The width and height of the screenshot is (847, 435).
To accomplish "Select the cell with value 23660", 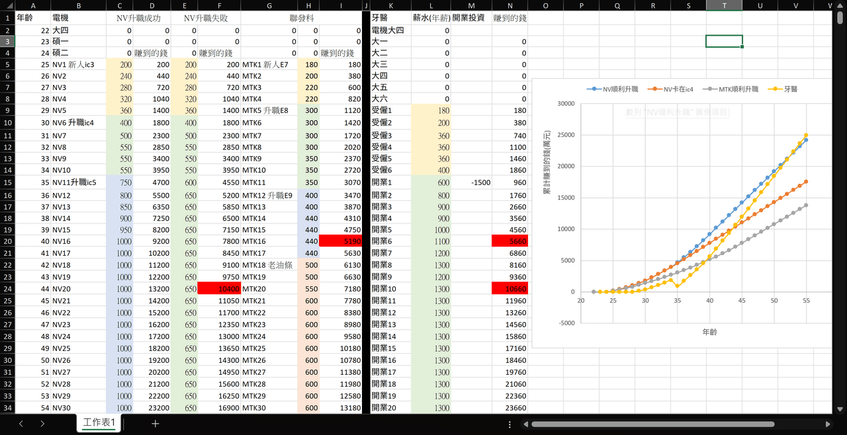I will click(x=510, y=408).
